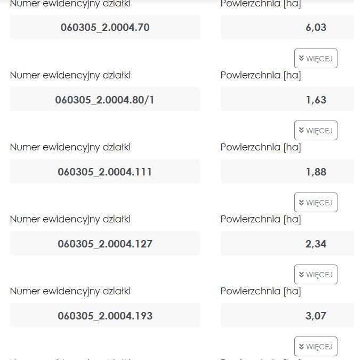
Task: Select the area field showing 3,07
Action: (287, 315)
